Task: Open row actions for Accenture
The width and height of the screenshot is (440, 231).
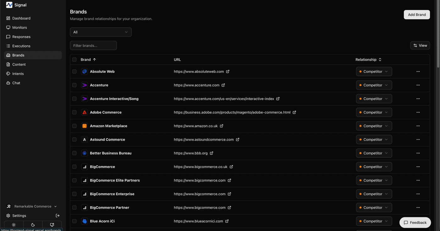Action: pos(418,85)
